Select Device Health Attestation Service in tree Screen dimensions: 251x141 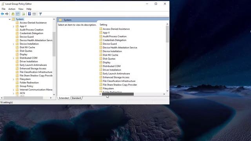click(36, 40)
